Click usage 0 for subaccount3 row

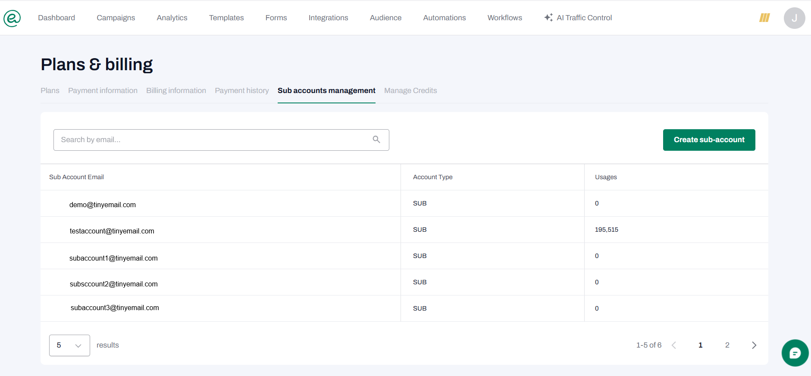pyautogui.click(x=597, y=308)
